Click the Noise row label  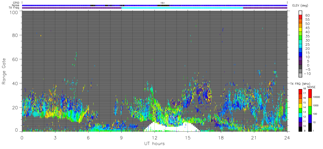[16, 5]
